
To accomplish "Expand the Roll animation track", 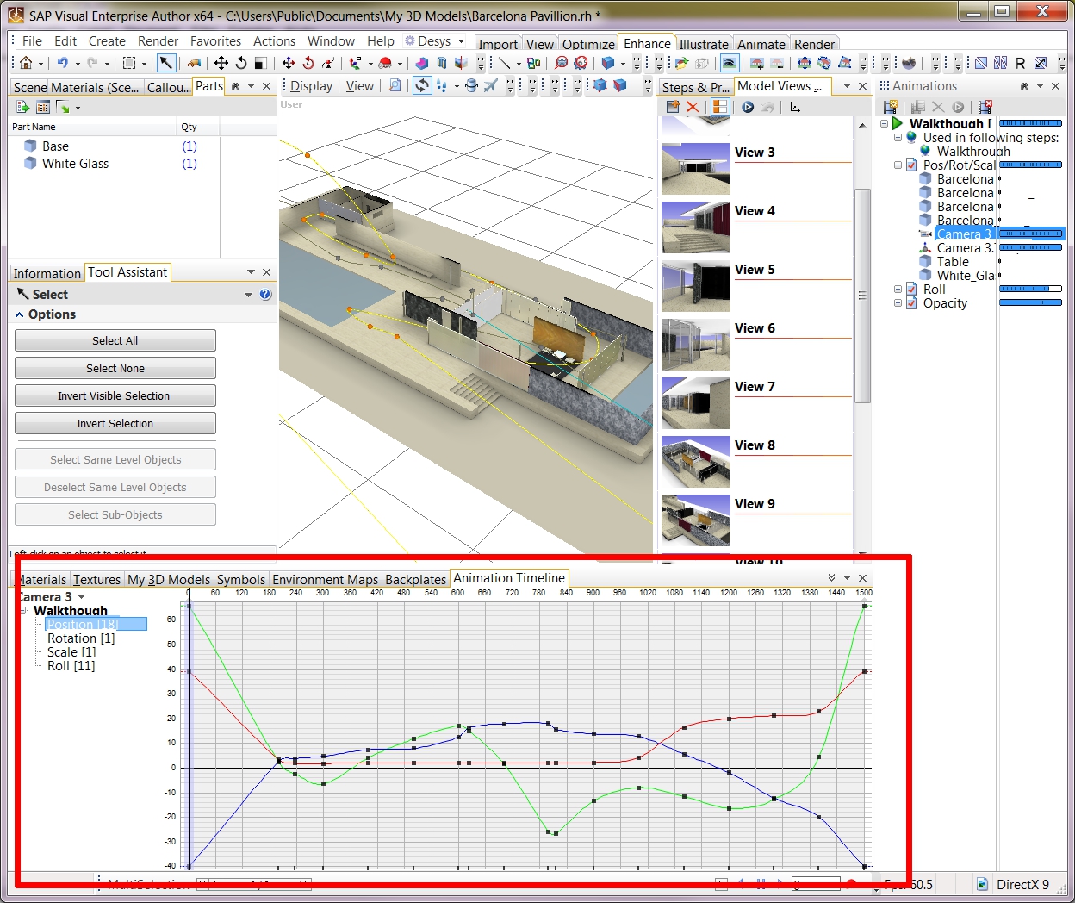I will 898,290.
